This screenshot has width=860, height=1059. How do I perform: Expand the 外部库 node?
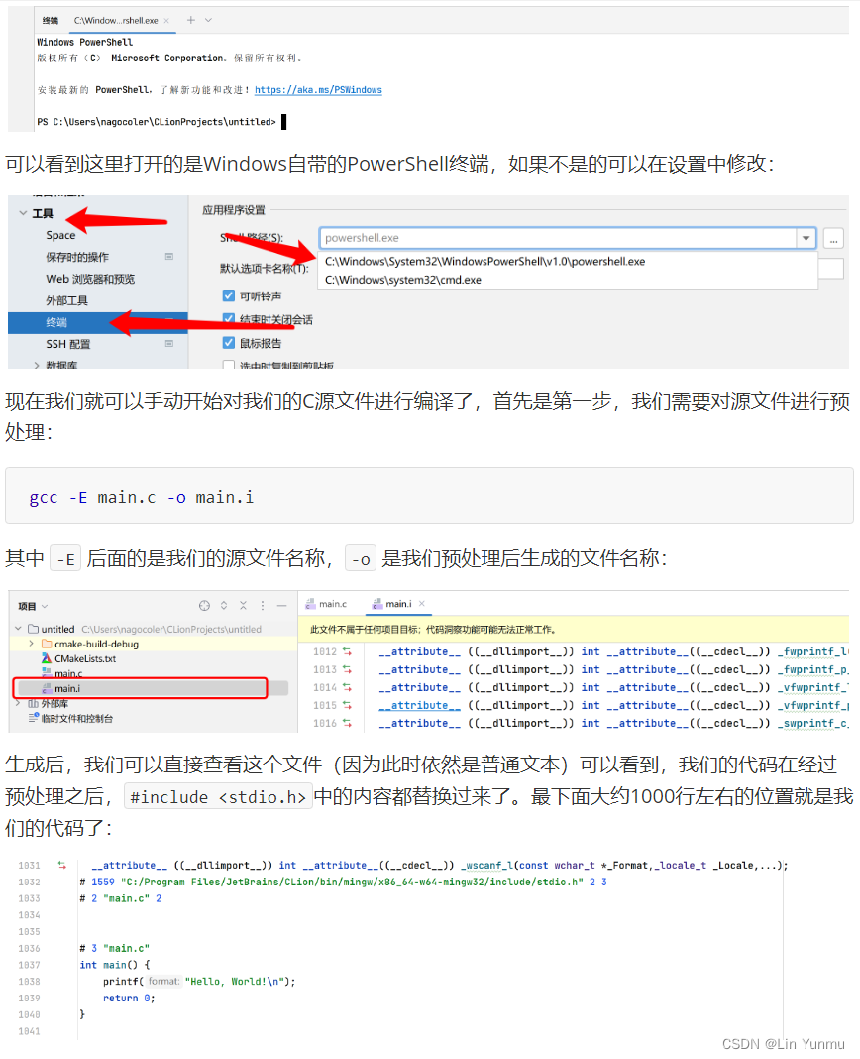click(18, 703)
